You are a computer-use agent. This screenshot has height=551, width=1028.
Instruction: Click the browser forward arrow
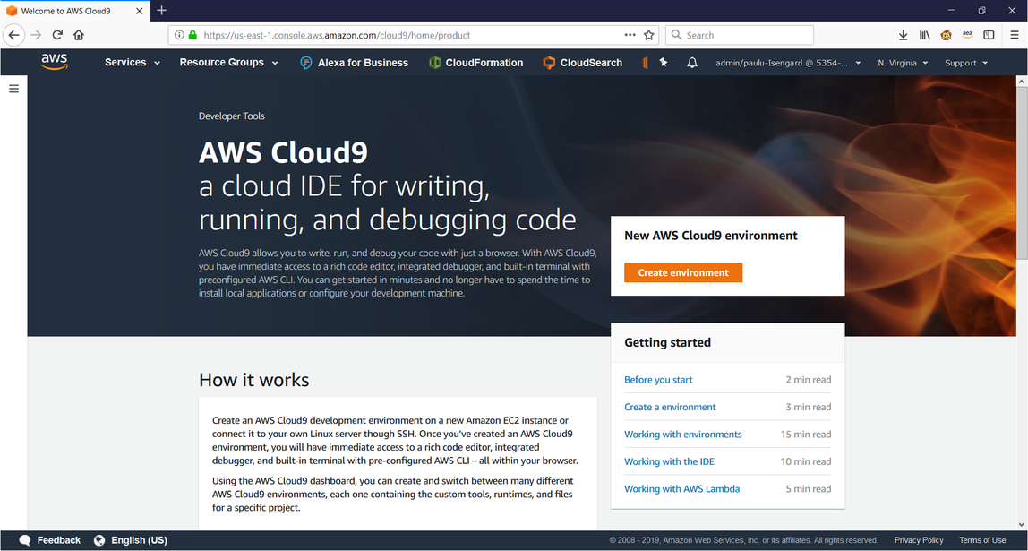[36, 35]
